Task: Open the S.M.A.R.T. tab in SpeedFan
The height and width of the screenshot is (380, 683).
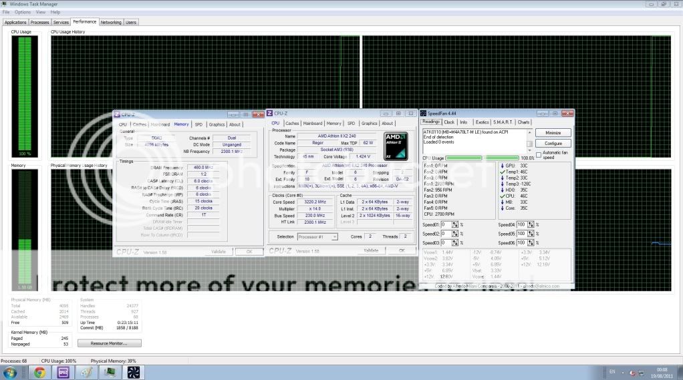Action: point(502,122)
